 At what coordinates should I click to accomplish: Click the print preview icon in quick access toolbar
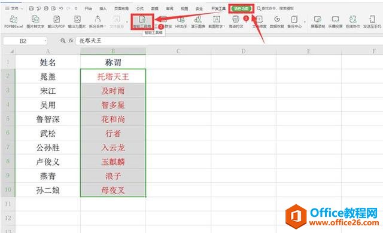tap(53, 8)
